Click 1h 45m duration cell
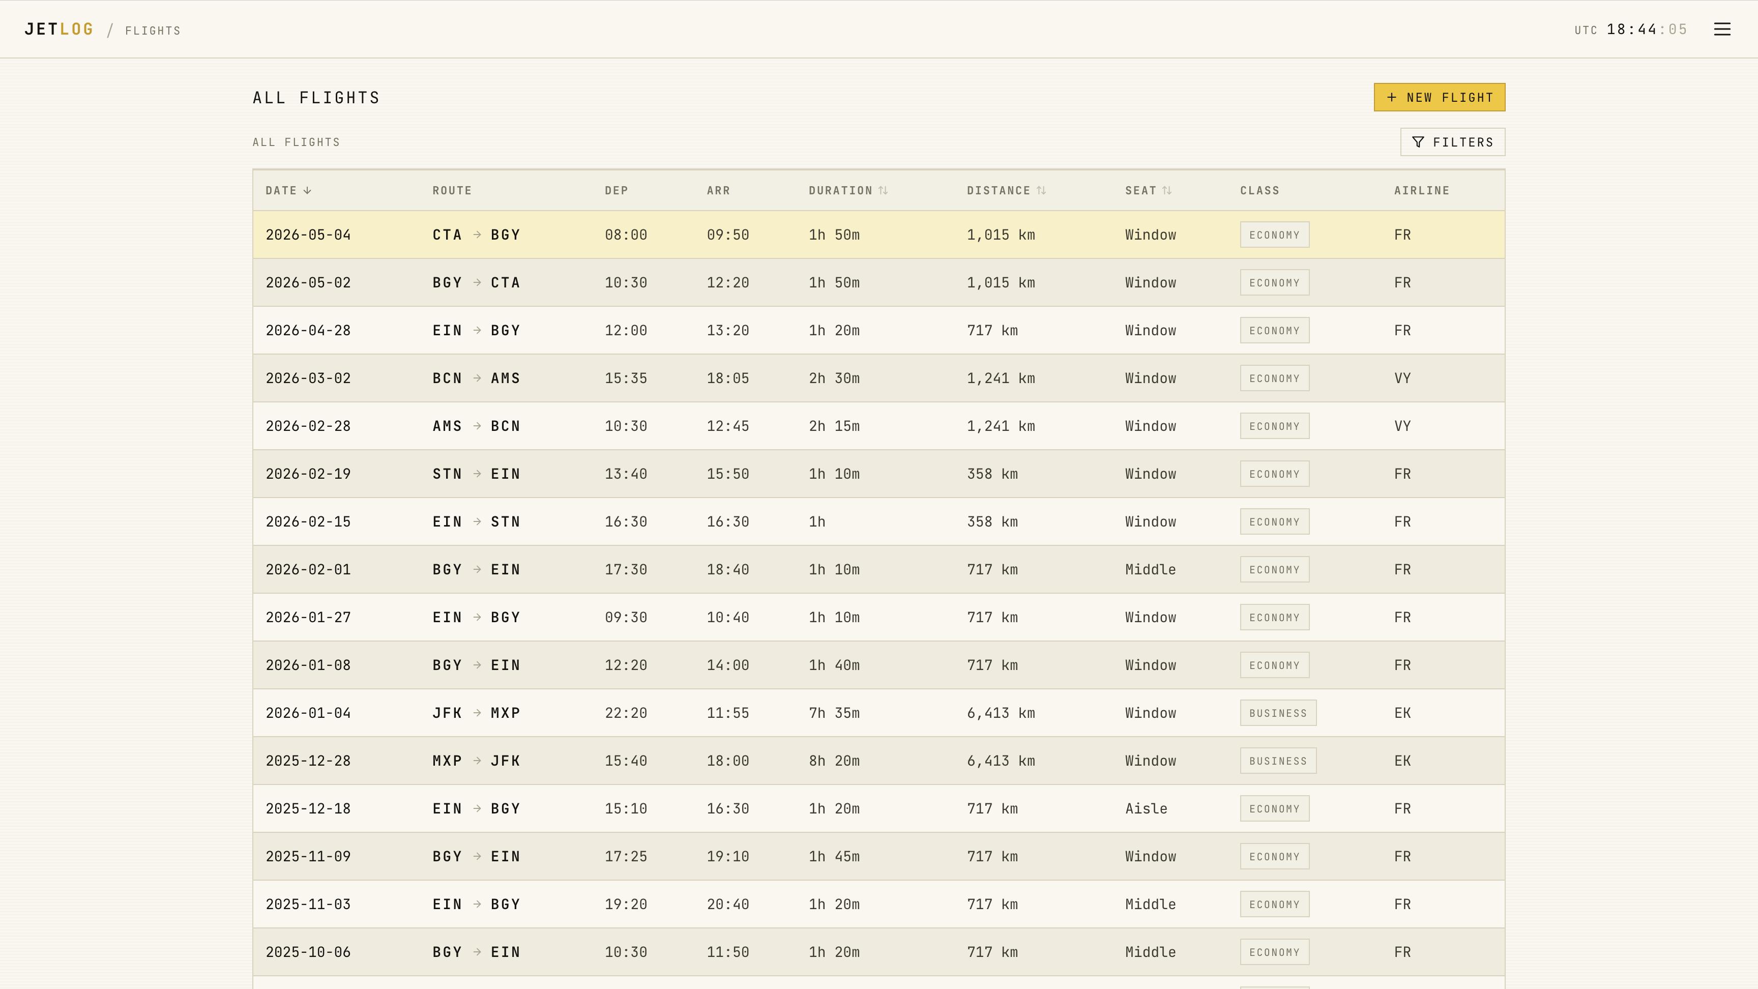1758x989 pixels. (x=834, y=856)
